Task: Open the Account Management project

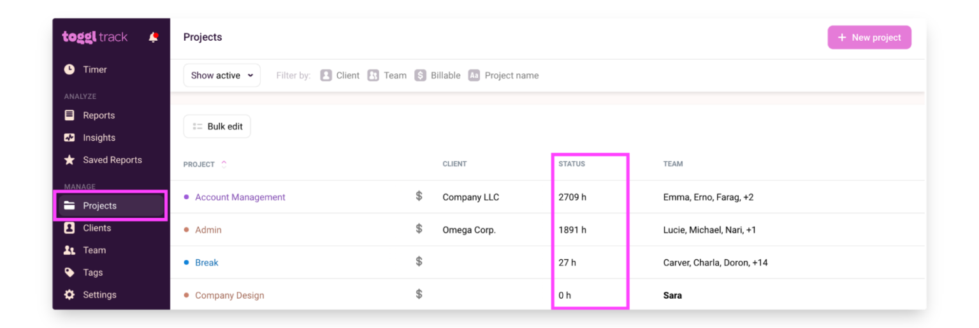Action: click(240, 197)
